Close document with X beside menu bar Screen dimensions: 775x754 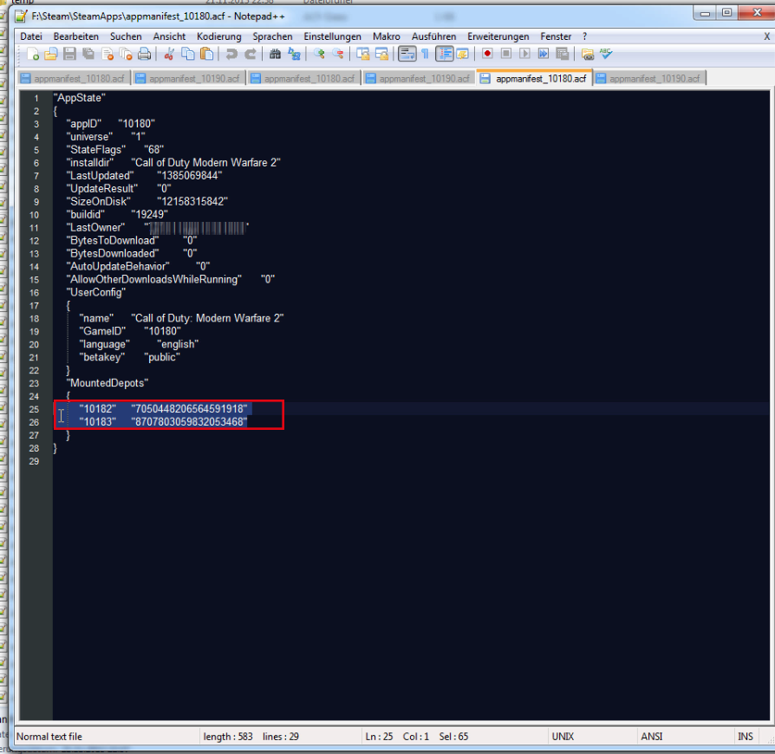click(766, 36)
